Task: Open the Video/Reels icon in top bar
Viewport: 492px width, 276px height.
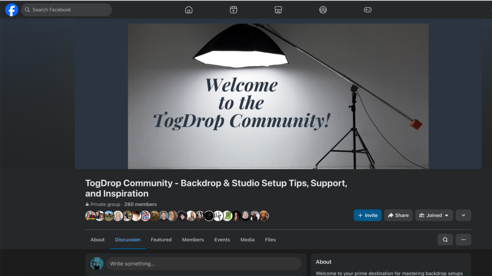Action: click(234, 10)
